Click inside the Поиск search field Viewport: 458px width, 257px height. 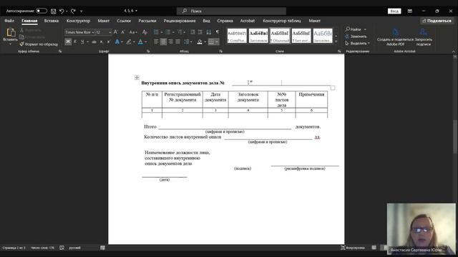(x=231, y=11)
